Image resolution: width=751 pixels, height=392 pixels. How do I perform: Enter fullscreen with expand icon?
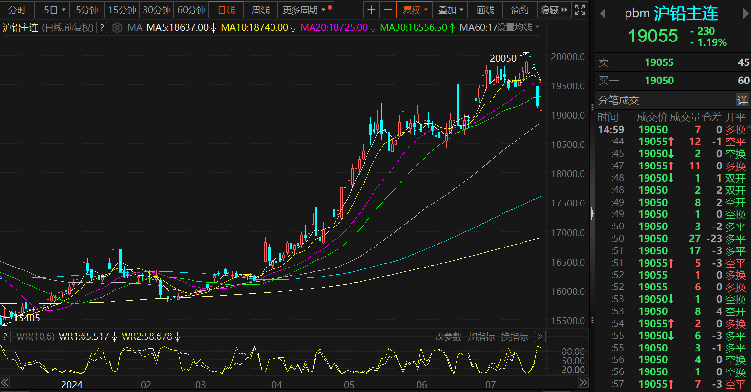coord(579,9)
